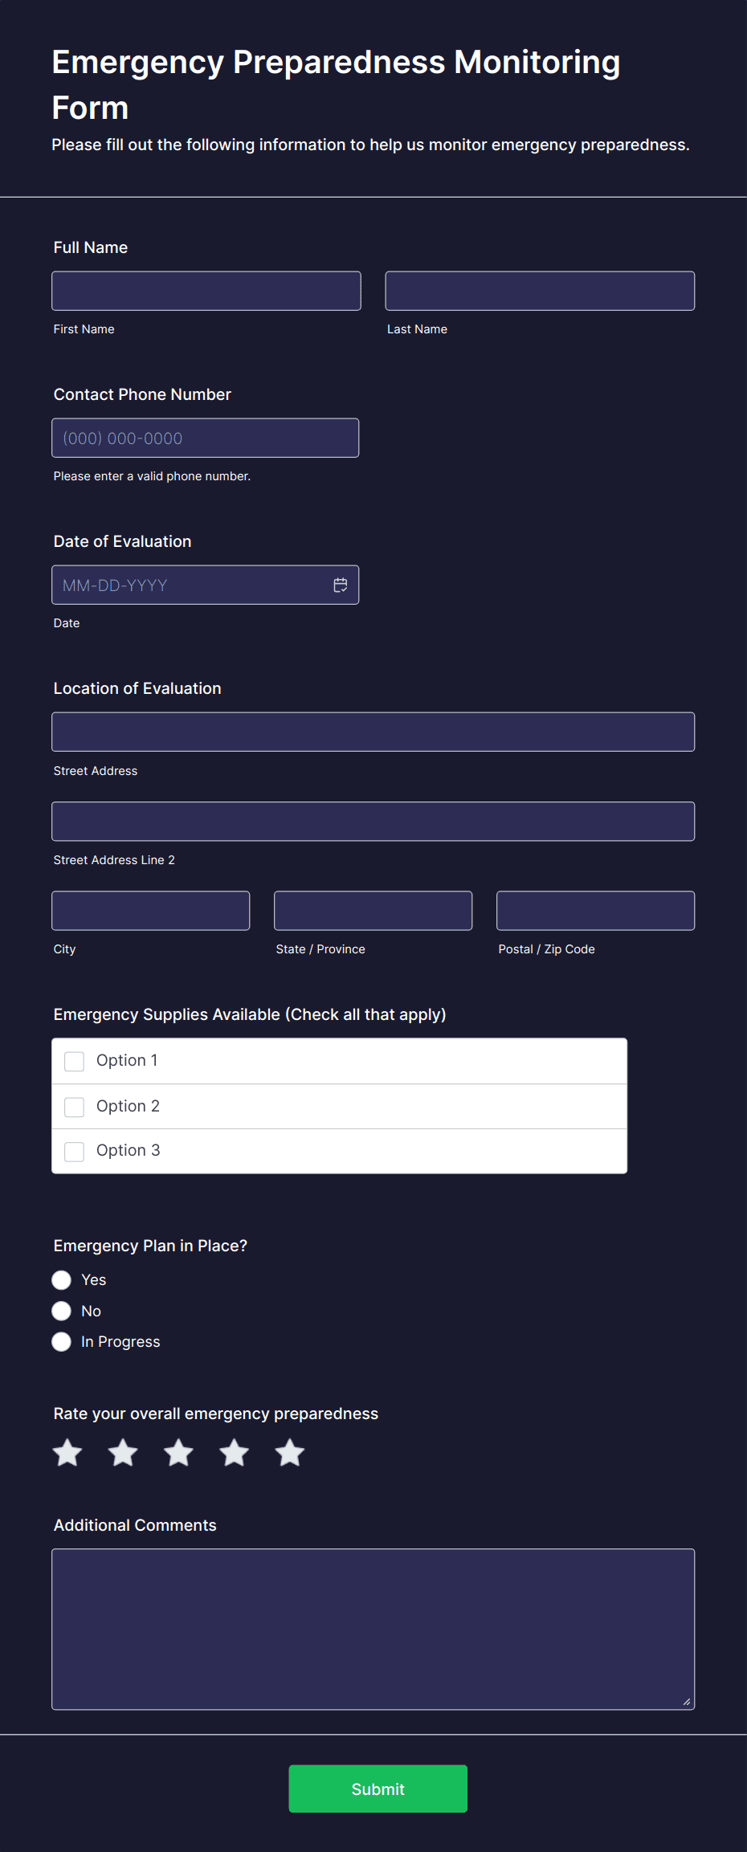The height and width of the screenshot is (1852, 747).
Task: Choose the third rating star
Action: pyautogui.click(x=178, y=1453)
